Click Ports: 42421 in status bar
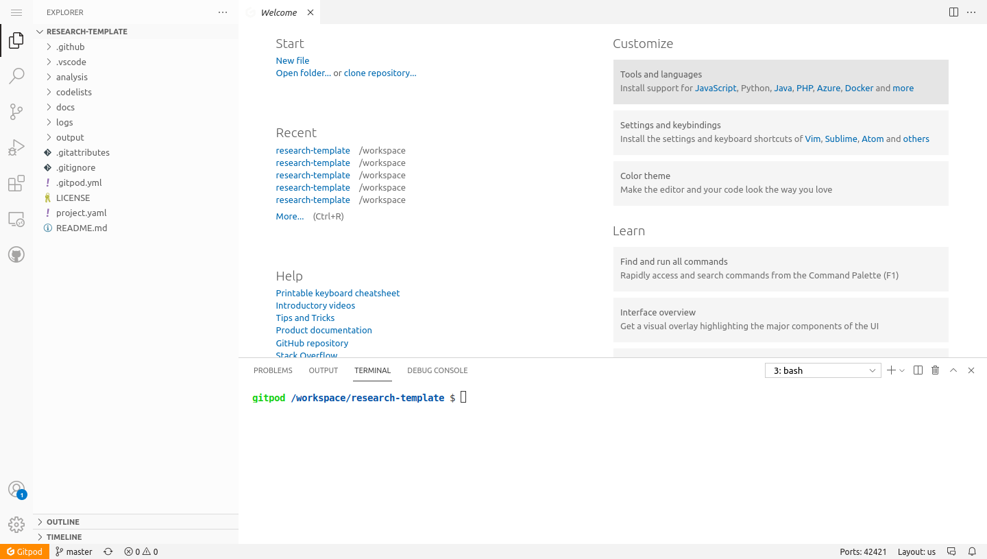This screenshot has height=559, width=987. coord(863,551)
